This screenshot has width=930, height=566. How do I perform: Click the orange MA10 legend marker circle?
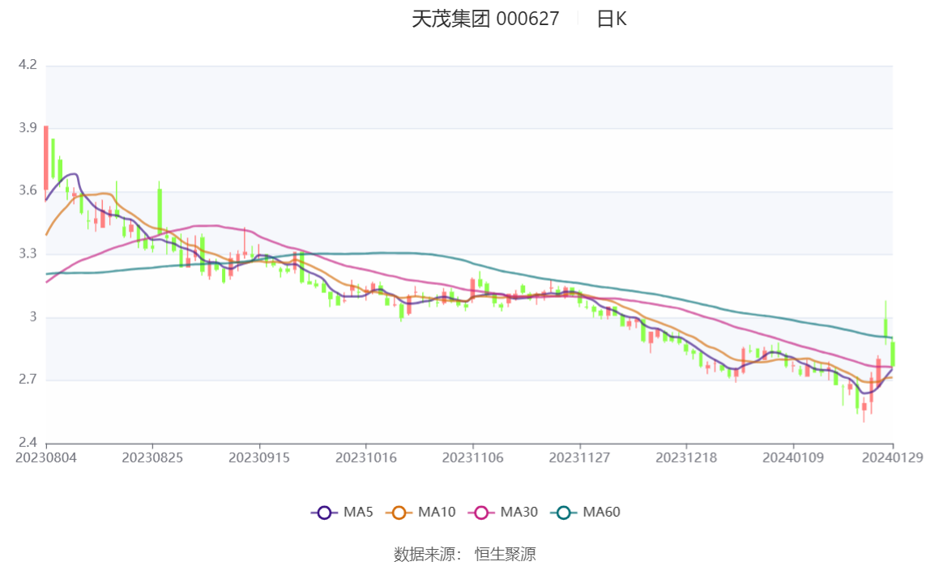[x=399, y=513]
